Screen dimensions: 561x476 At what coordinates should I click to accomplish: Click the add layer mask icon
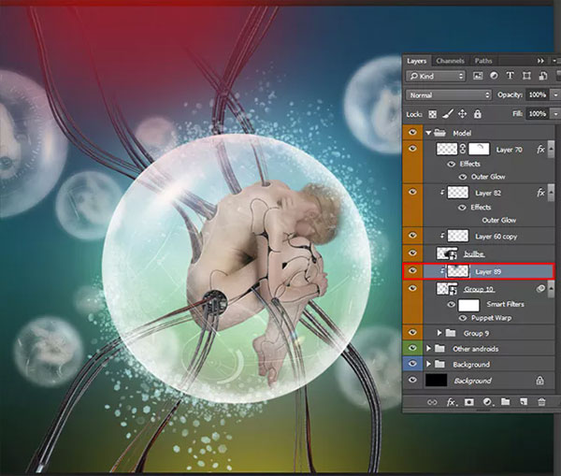click(x=468, y=402)
